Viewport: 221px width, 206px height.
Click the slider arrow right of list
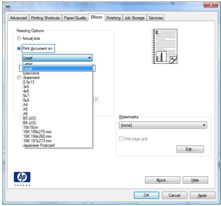[x=96, y=100]
